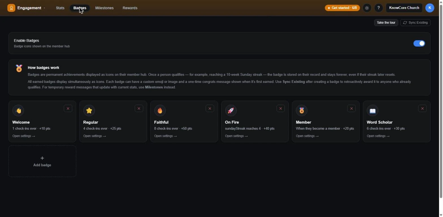443x217 pixels.
Task: Click the Get started 6/8 button
Action: pyautogui.click(x=342, y=8)
